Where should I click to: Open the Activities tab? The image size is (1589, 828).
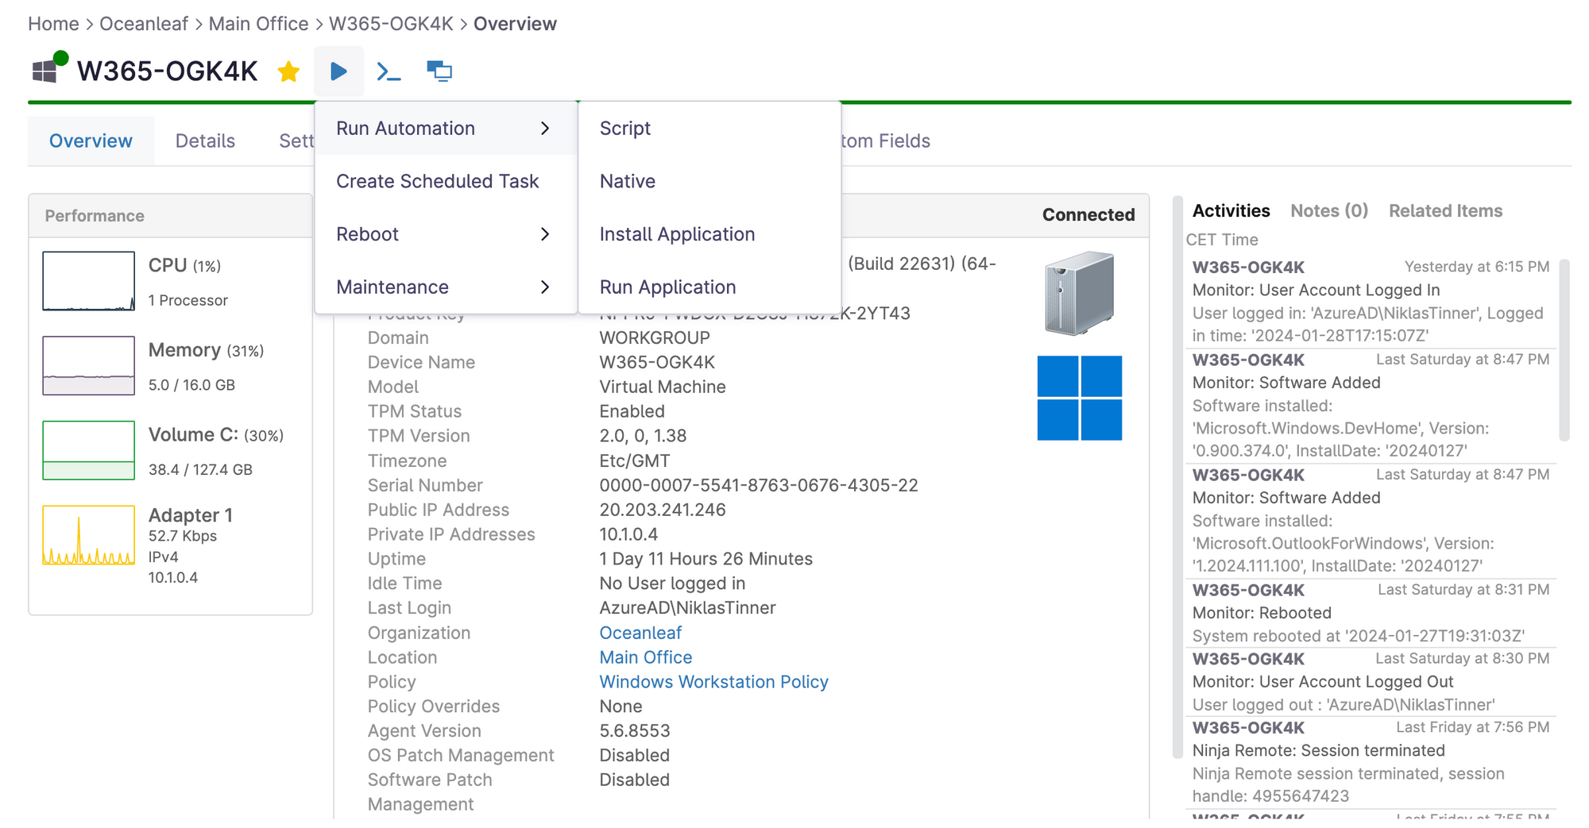click(1231, 211)
